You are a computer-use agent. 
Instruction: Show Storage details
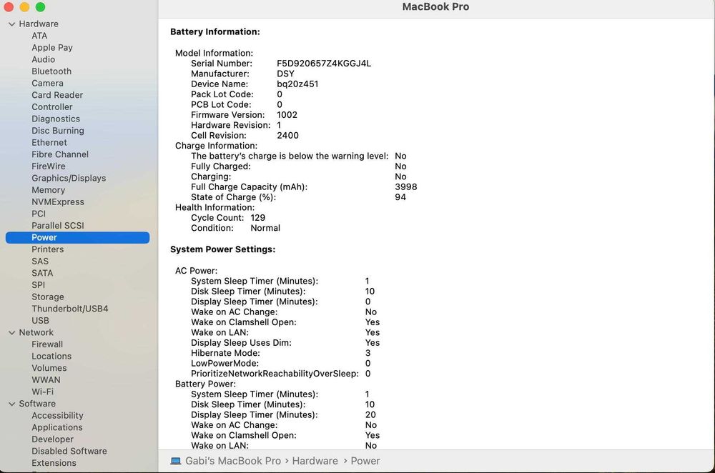click(48, 297)
